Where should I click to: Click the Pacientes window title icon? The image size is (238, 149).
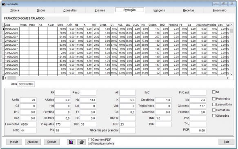point(4,4)
